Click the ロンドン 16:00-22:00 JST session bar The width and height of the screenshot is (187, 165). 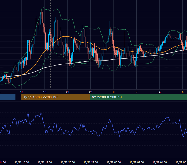(x=56, y=97)
